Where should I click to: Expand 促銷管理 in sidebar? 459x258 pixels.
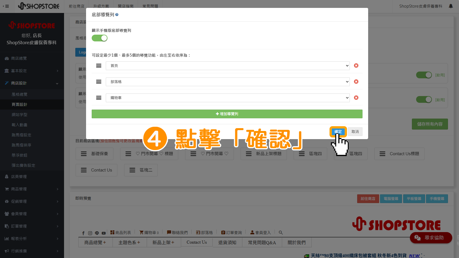click(x=32, y=201)
